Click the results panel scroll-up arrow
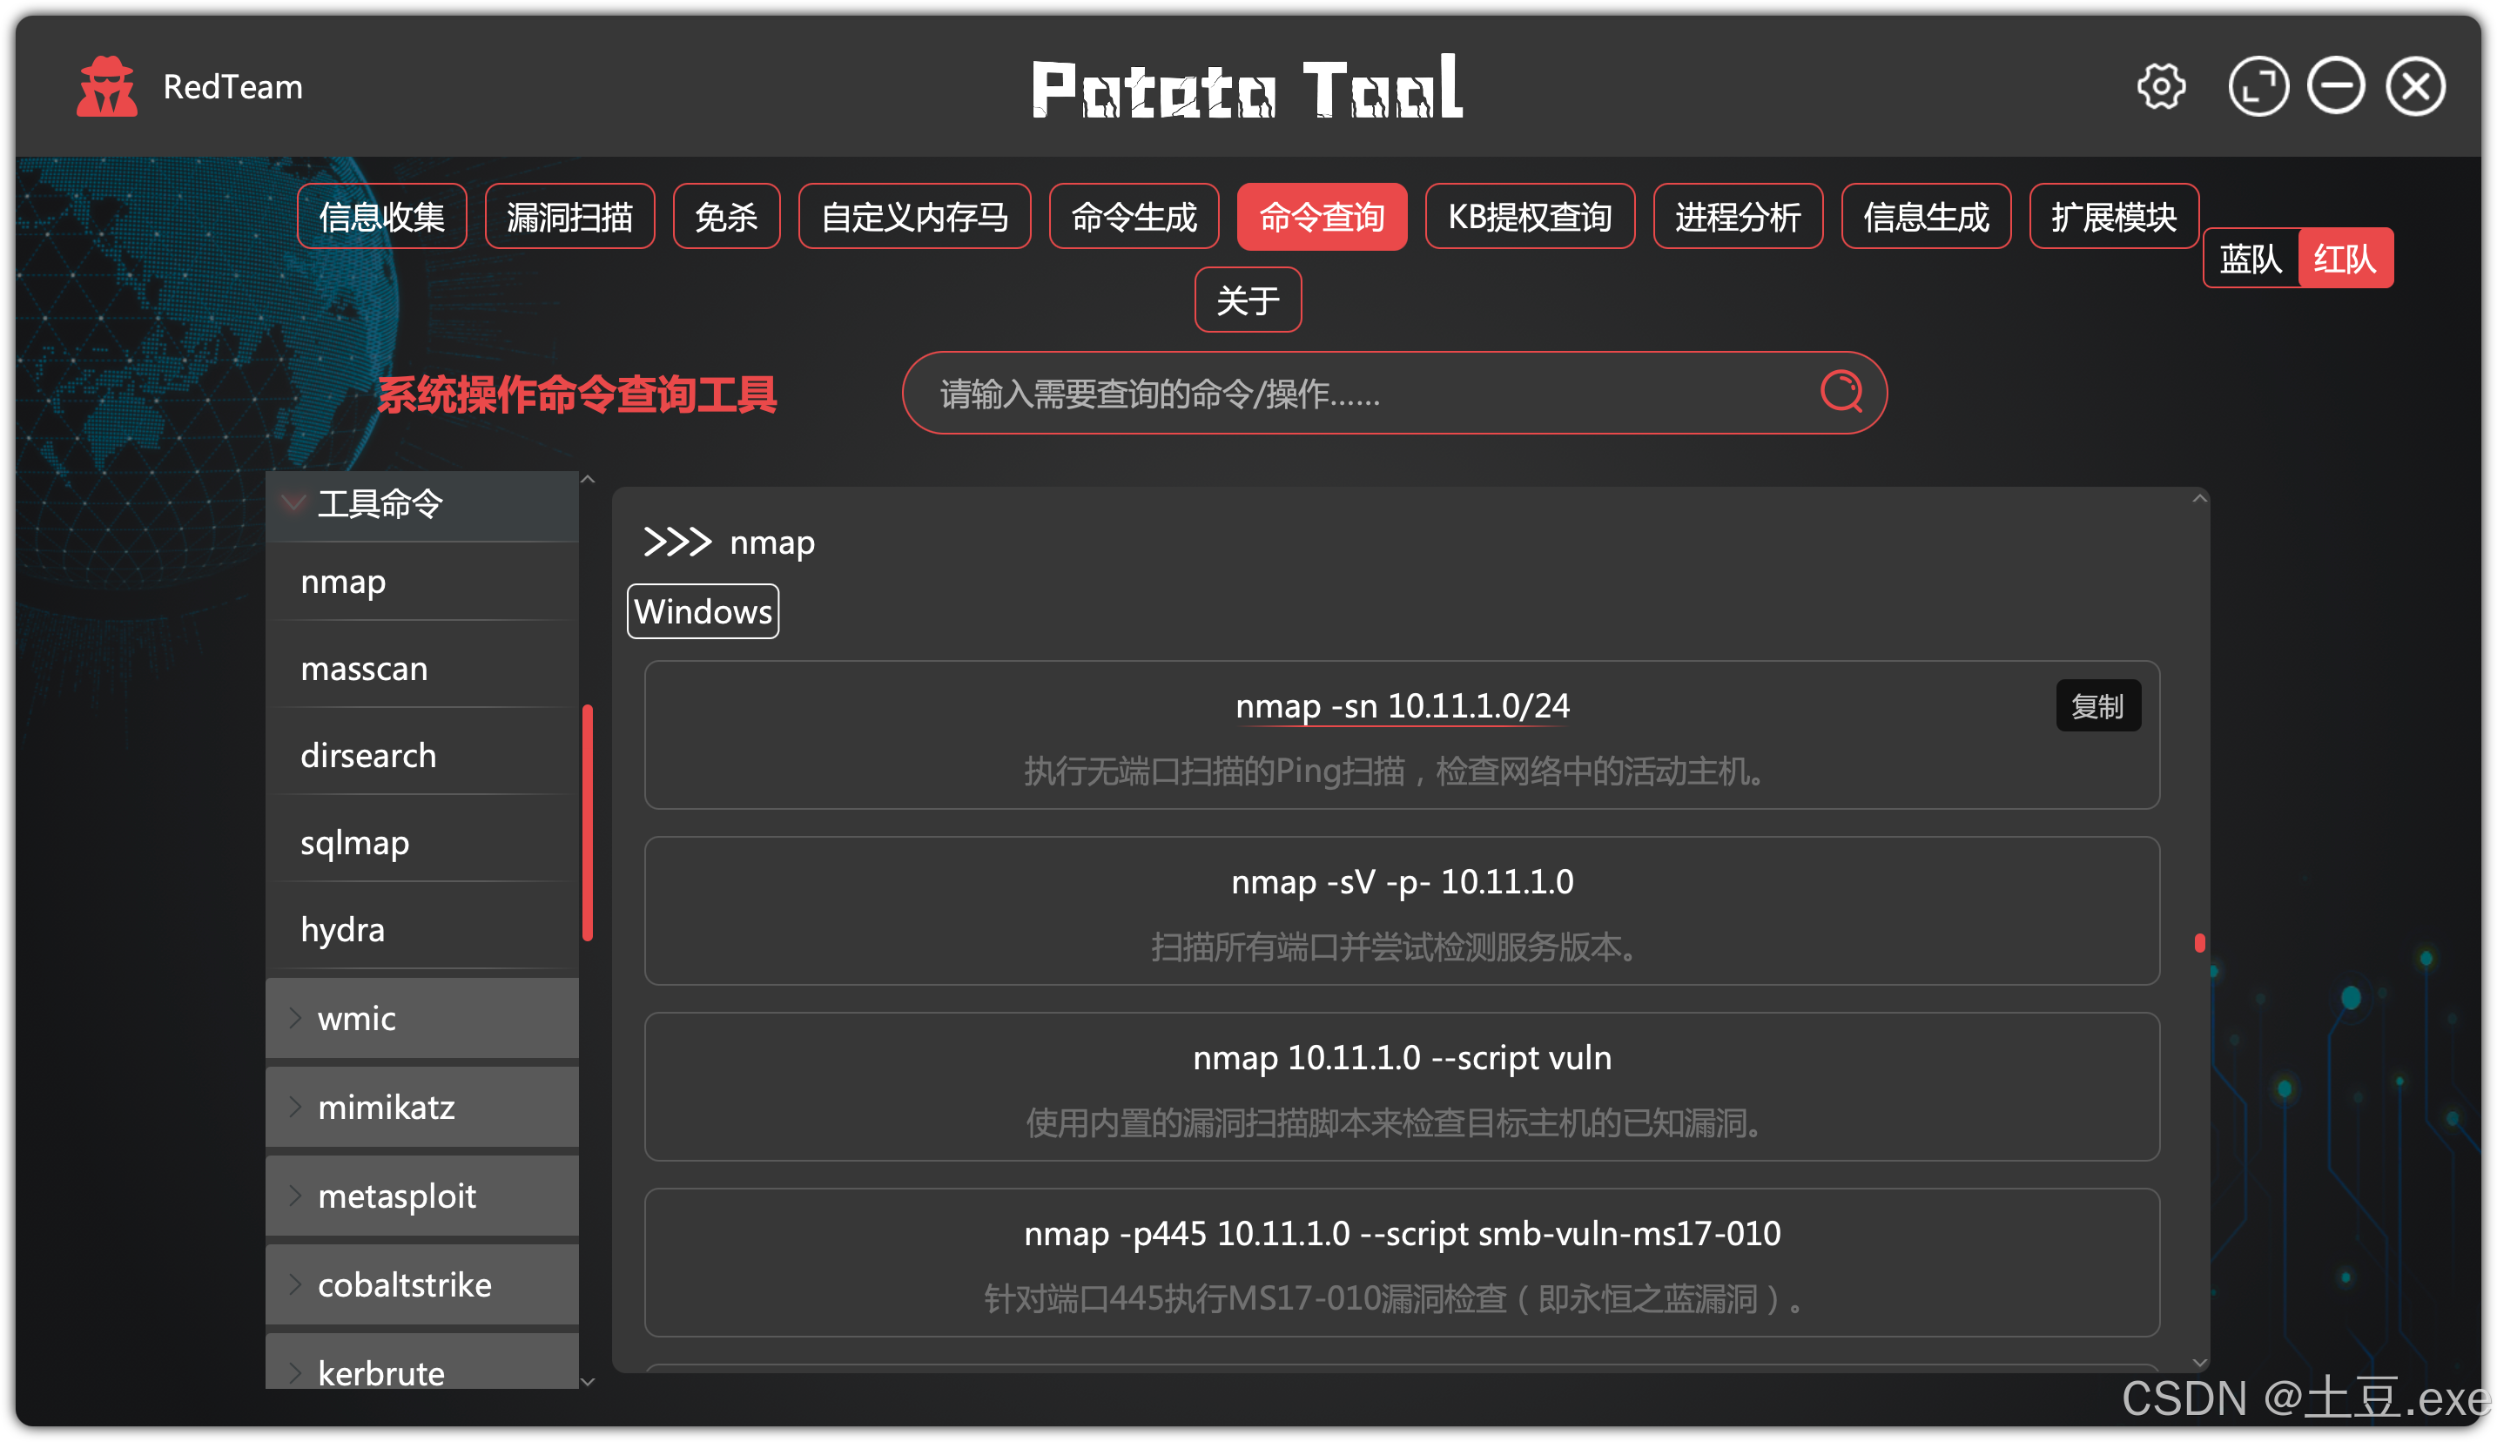The image size is (2497, 1442). pos(2198,498)
